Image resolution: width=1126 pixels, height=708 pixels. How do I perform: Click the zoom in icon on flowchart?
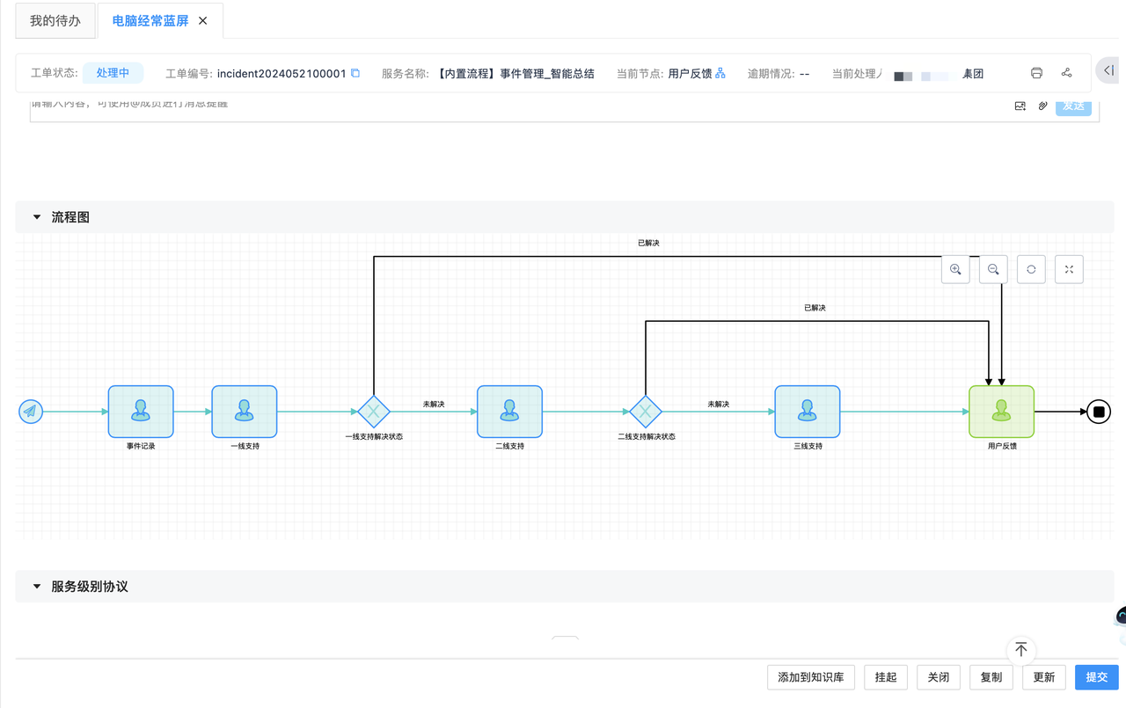click(955, 269)
